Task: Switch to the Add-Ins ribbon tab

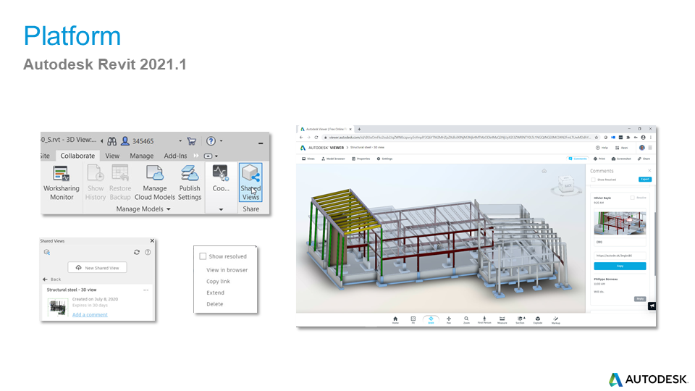Action: (175, 156)
